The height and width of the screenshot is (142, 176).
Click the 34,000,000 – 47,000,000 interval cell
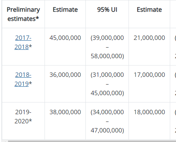(107, 121)
